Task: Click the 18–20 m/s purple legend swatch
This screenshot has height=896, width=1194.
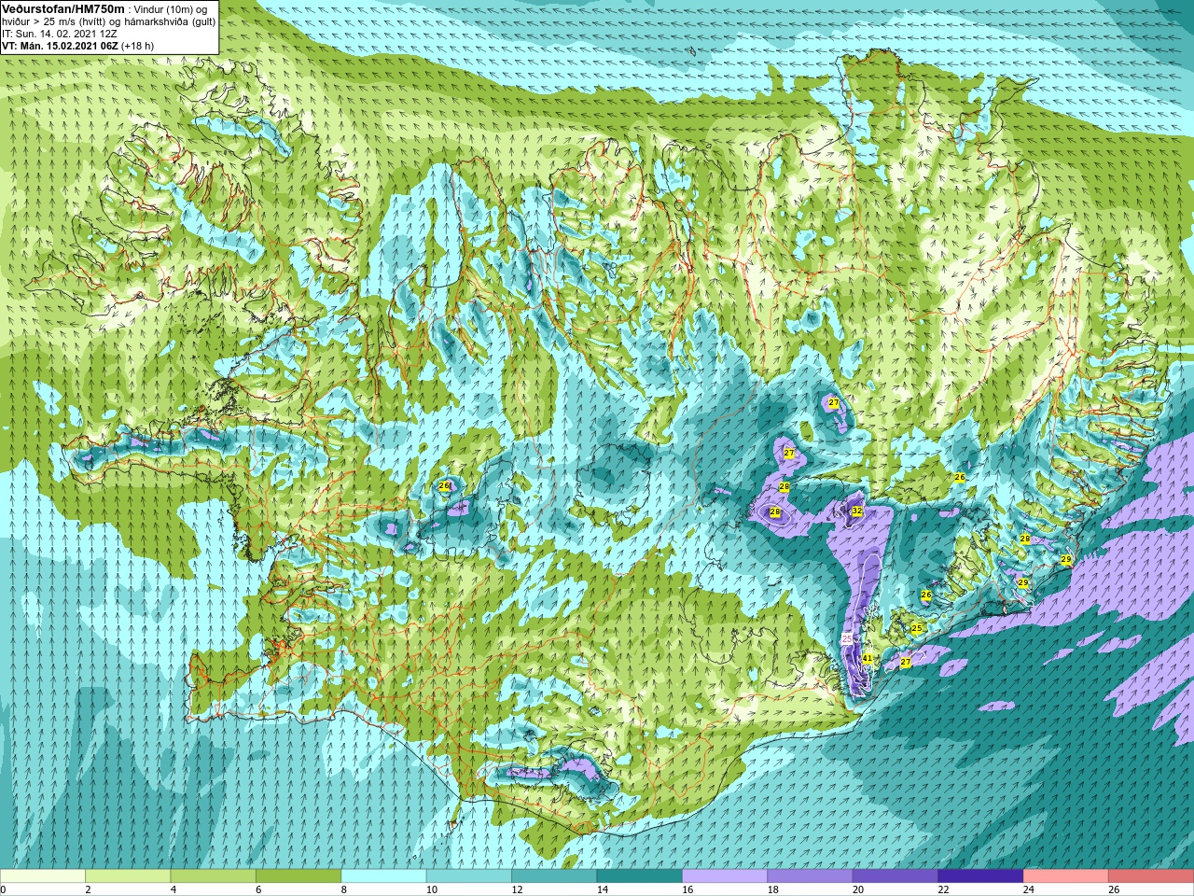Action: point(811,877)
